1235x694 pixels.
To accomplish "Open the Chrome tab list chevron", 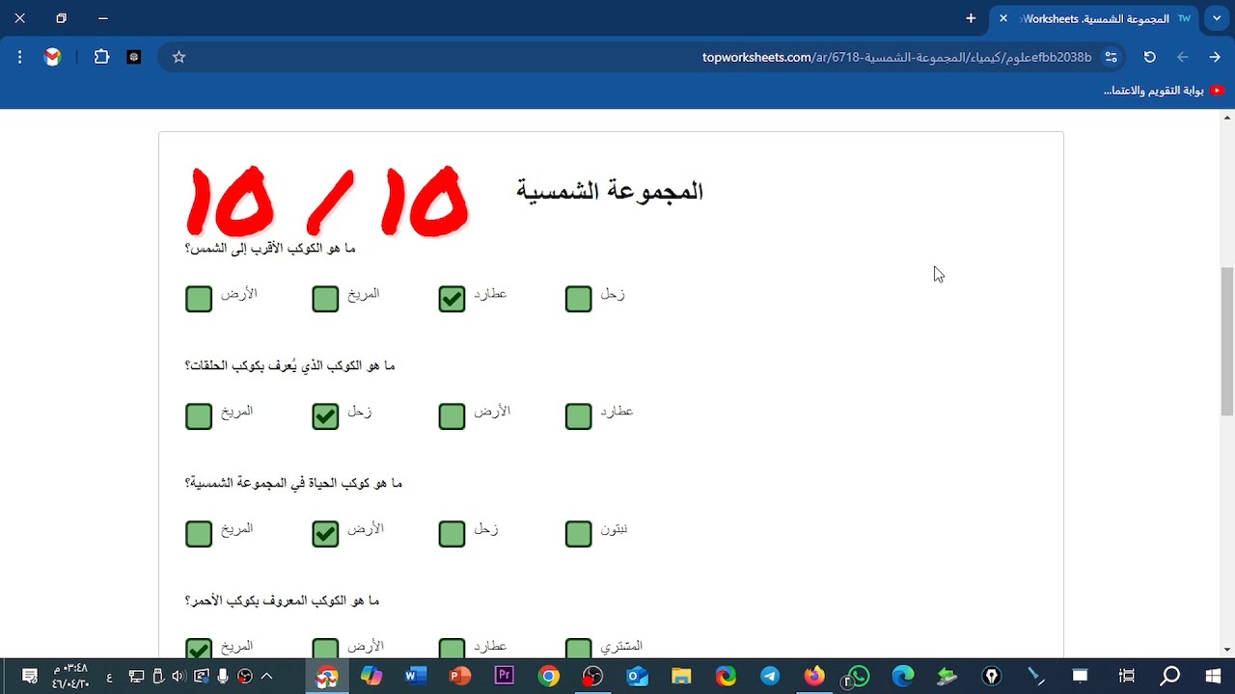I will tap(1217, 18).
